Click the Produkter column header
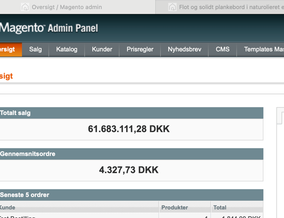The width and height of the screenshot is (284, 218). 174,208
